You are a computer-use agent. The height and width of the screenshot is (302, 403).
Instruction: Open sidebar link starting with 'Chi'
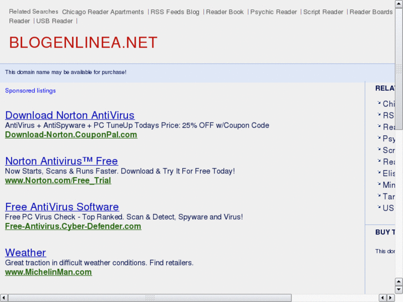(389, 104)
